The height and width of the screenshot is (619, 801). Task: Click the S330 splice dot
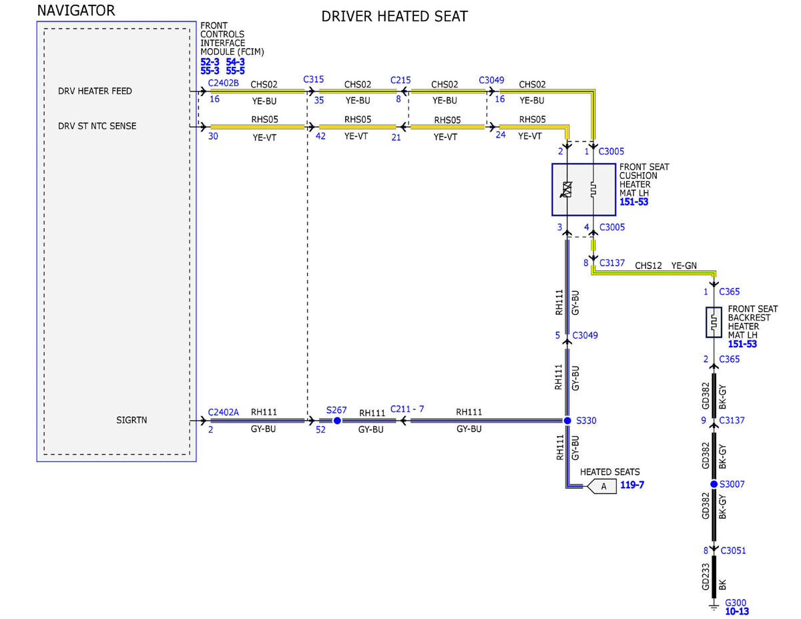pyautogui.click(x=567, y=421)
